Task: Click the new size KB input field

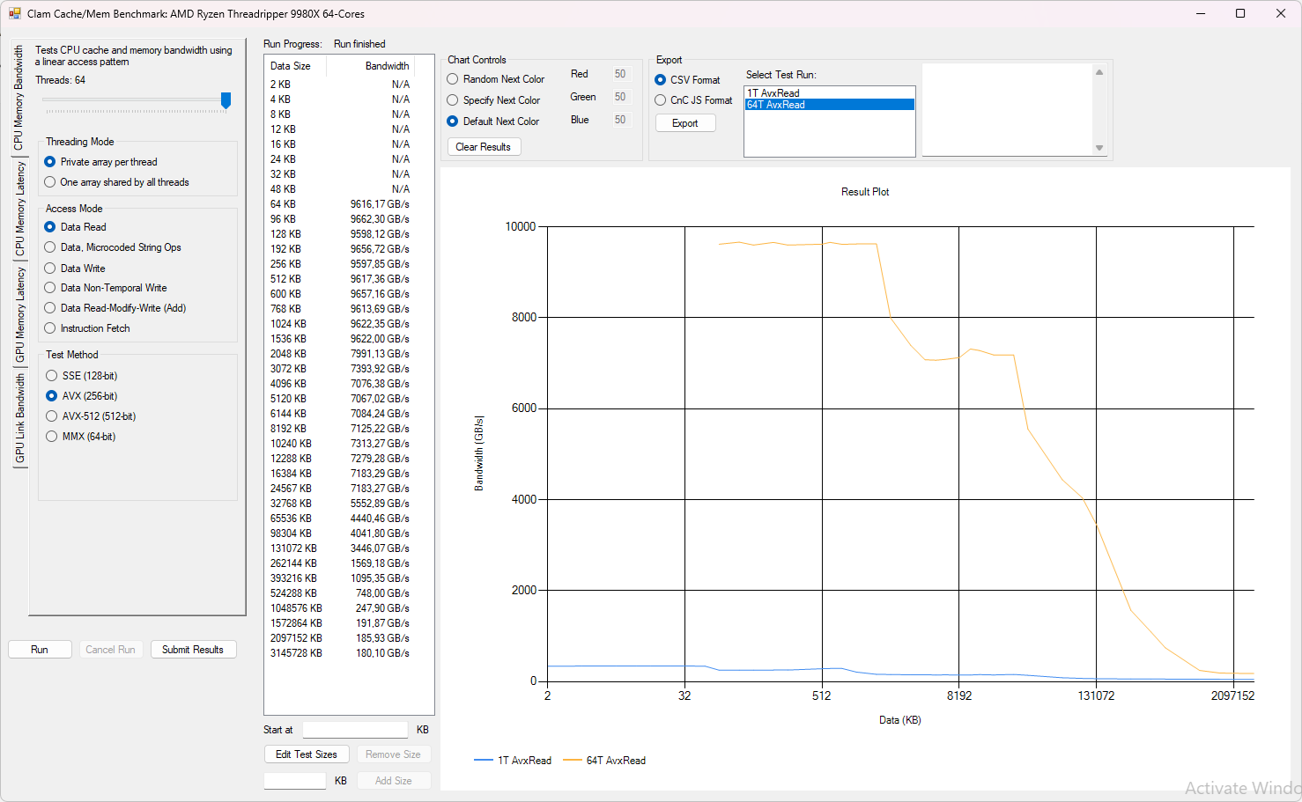Action: 295,781
